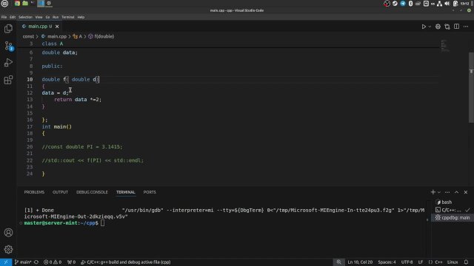
Task: Change the LF end of line sequence
Action: (421, 262)
